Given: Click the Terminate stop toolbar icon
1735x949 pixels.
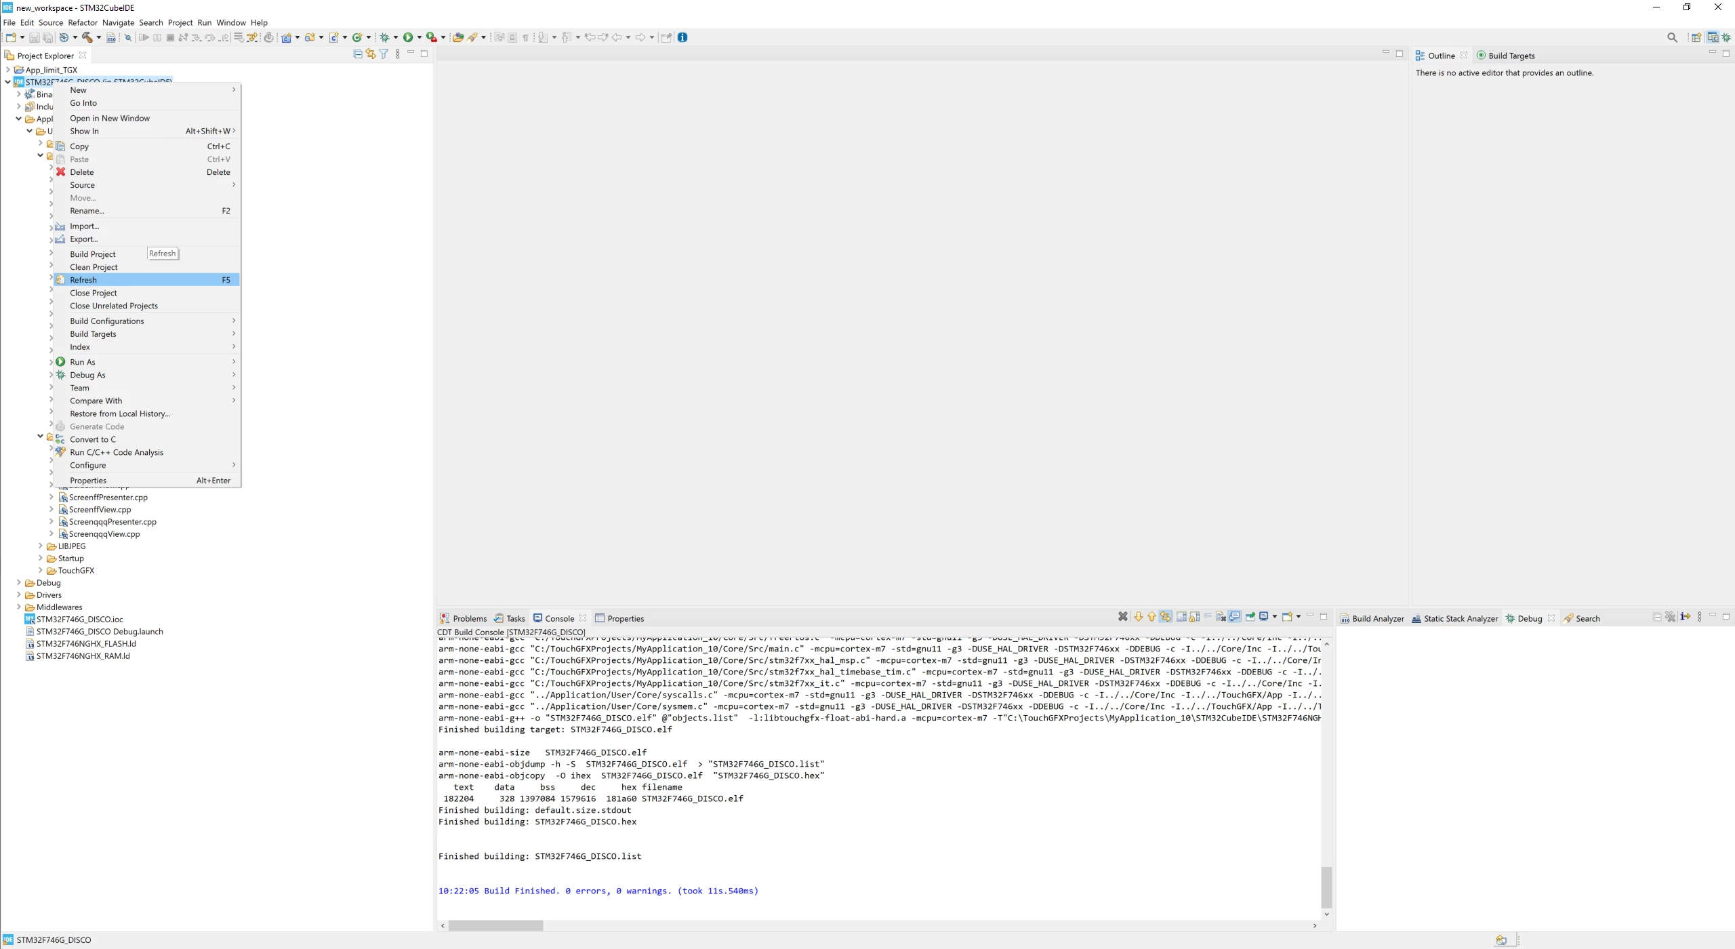Looking at the screenshot, I should point(170,37).
